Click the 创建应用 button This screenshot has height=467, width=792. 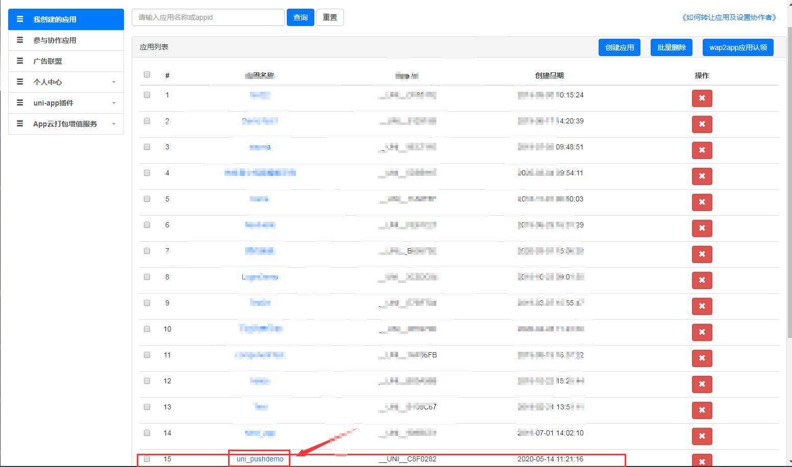pyautogui.click(x=619, y=47)
